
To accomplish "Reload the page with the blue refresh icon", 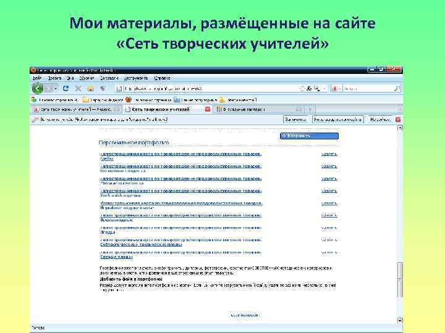I will [x=66, y=89].
